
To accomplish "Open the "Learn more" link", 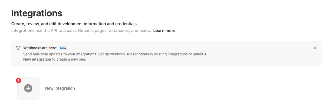I will tap(164, 31).
